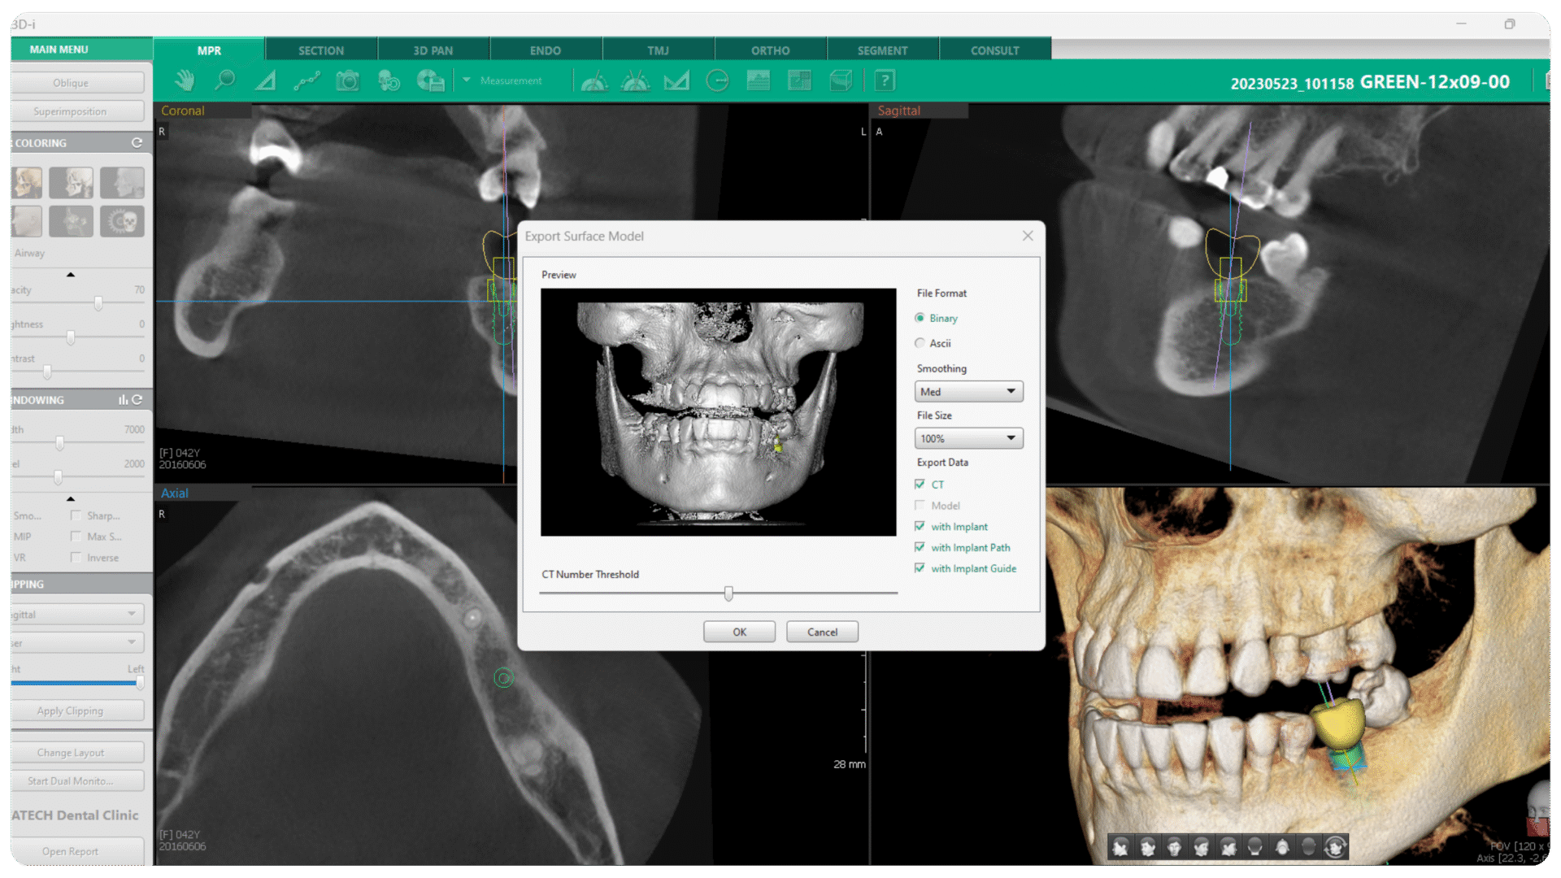Enable the Inverse checkbox
This screenshot has width=1561, height=878.
click(x=76, y=558)
